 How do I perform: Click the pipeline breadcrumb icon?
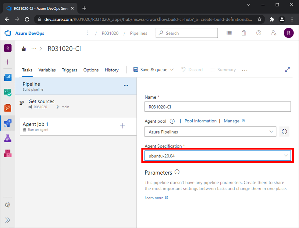[24, 49]
